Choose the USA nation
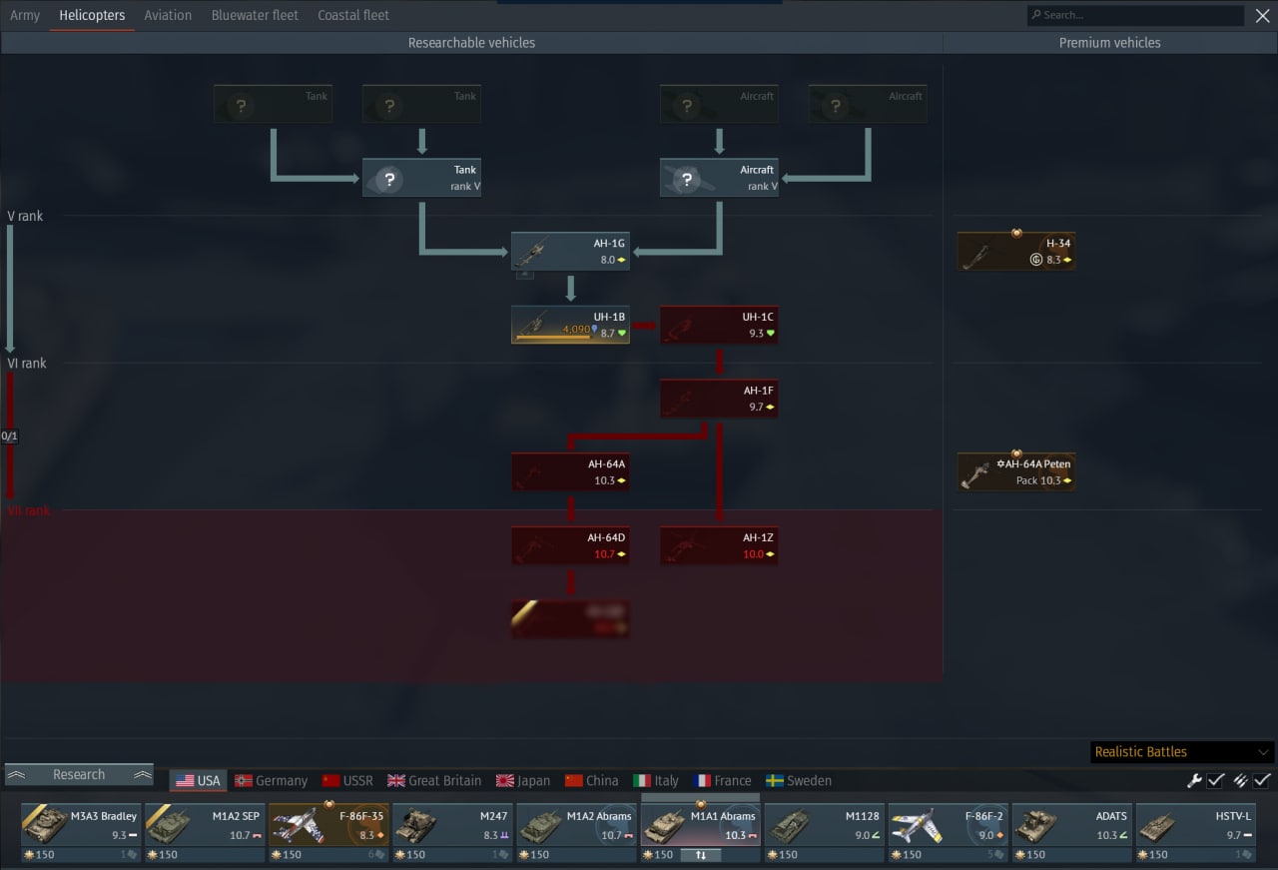1278x870 pixels. pyautogui.click(x=198, y=781)
